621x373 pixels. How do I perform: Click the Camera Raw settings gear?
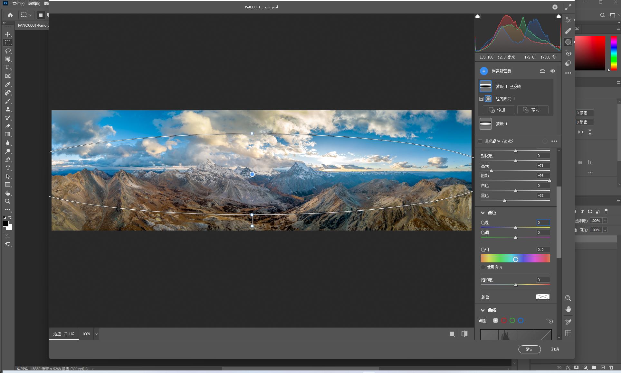coord(555,7)
